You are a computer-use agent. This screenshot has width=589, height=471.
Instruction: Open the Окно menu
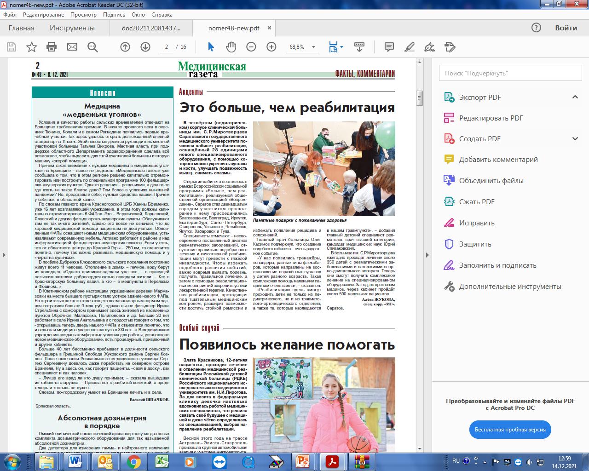138,15
